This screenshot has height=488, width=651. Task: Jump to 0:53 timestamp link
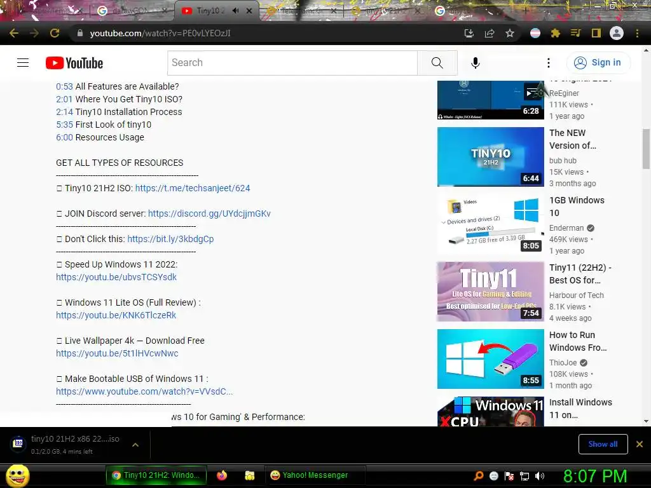[64, 86]
